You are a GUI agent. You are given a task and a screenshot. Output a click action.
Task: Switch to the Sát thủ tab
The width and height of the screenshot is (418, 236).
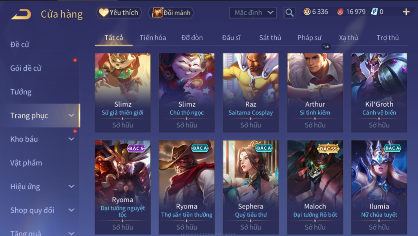coord(270,38)
